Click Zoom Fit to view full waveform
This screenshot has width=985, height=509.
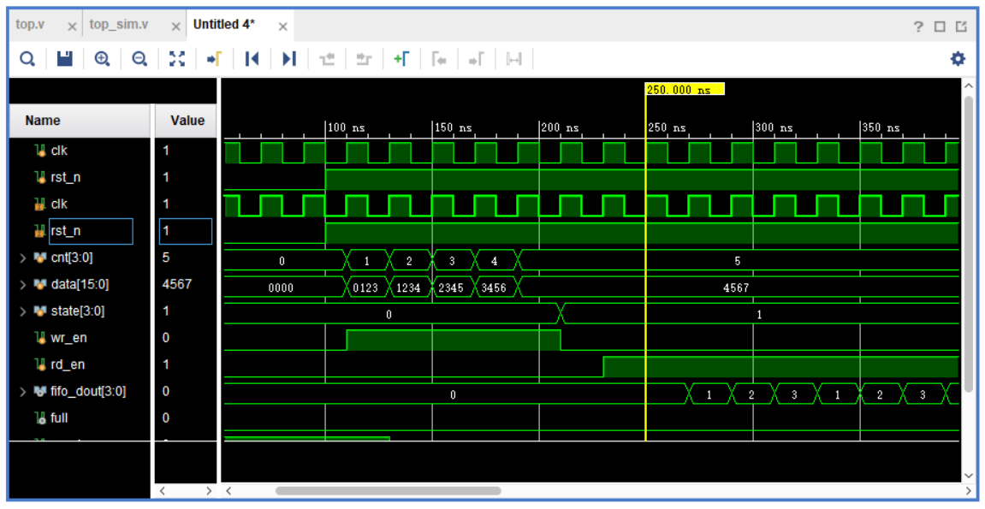coord(176,58)
